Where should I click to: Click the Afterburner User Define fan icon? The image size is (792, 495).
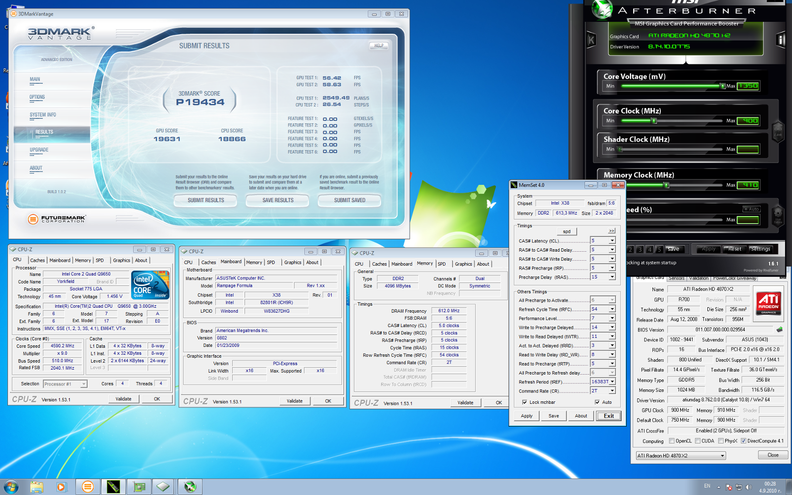click(778, 217)
